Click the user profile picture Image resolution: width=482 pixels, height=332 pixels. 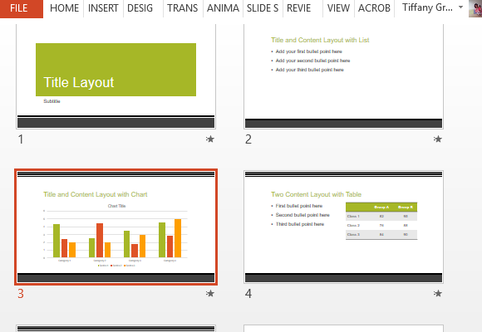[x=475, y=8]
